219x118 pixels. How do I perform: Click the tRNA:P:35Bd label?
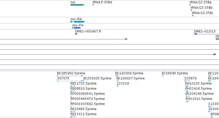pos(102,2)
